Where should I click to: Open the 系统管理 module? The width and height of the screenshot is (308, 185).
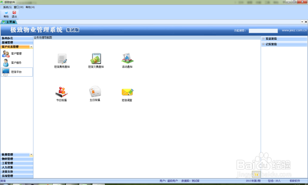click(17, 176)
